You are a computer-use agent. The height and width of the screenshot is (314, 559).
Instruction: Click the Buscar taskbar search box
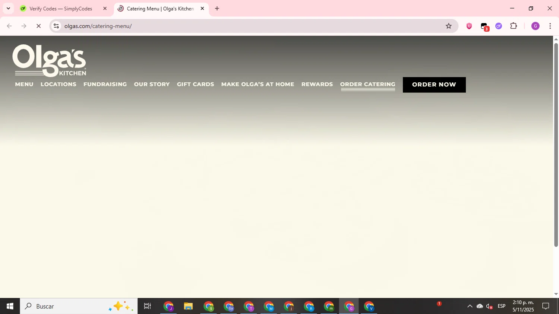[x=79, y=306]
